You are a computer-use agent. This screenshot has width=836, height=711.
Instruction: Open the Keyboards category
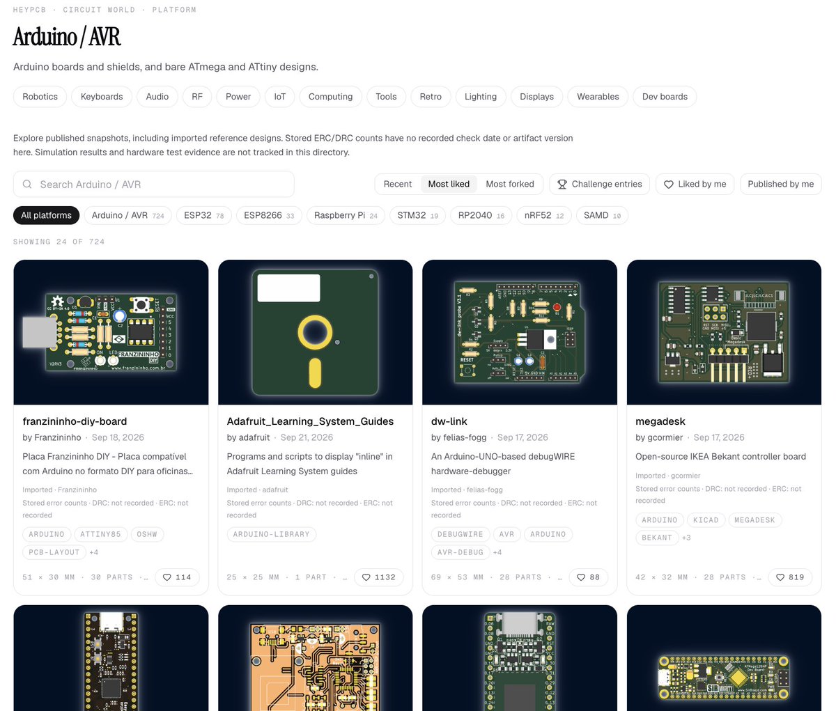click(102, 97)
